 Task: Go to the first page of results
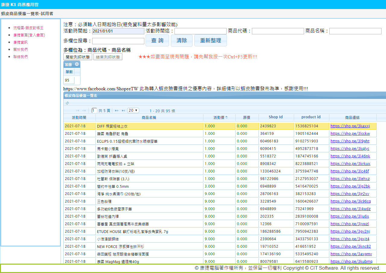77,111
